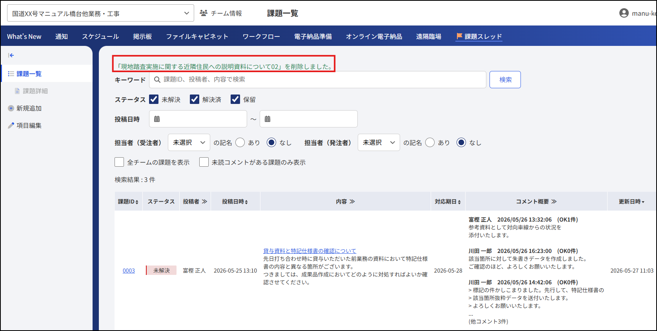657x331 pixels.
Task: Expand the 内容 column
Action: (352, 202)
